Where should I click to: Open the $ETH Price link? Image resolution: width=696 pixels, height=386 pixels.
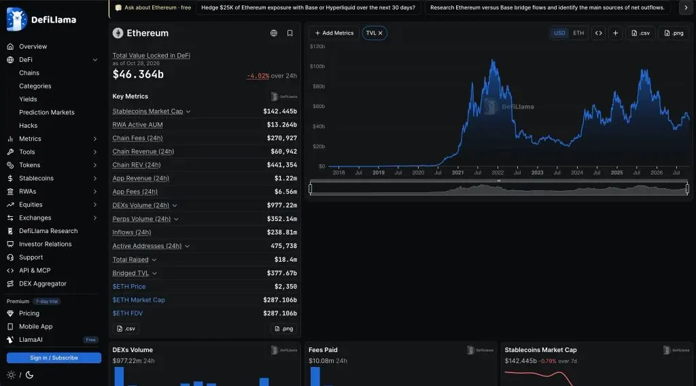pyautogui.click(x=128, y=287)
